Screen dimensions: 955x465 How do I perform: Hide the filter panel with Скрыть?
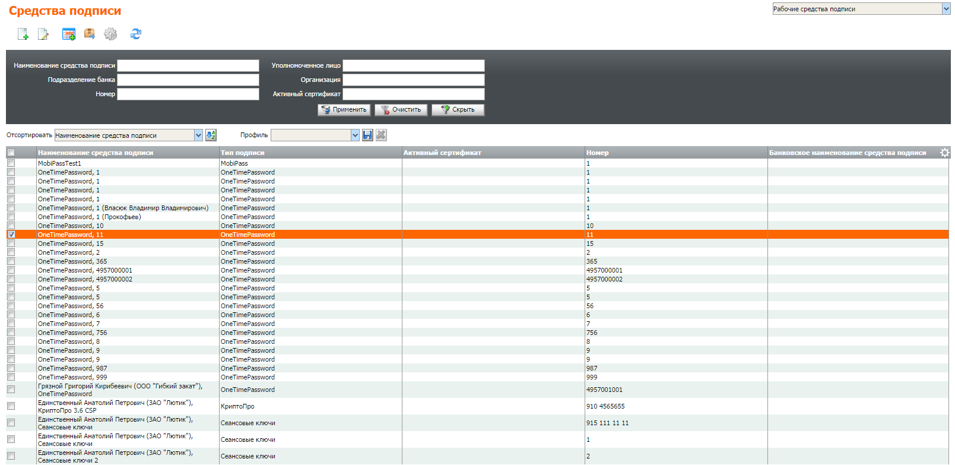[x=458, y=110]
